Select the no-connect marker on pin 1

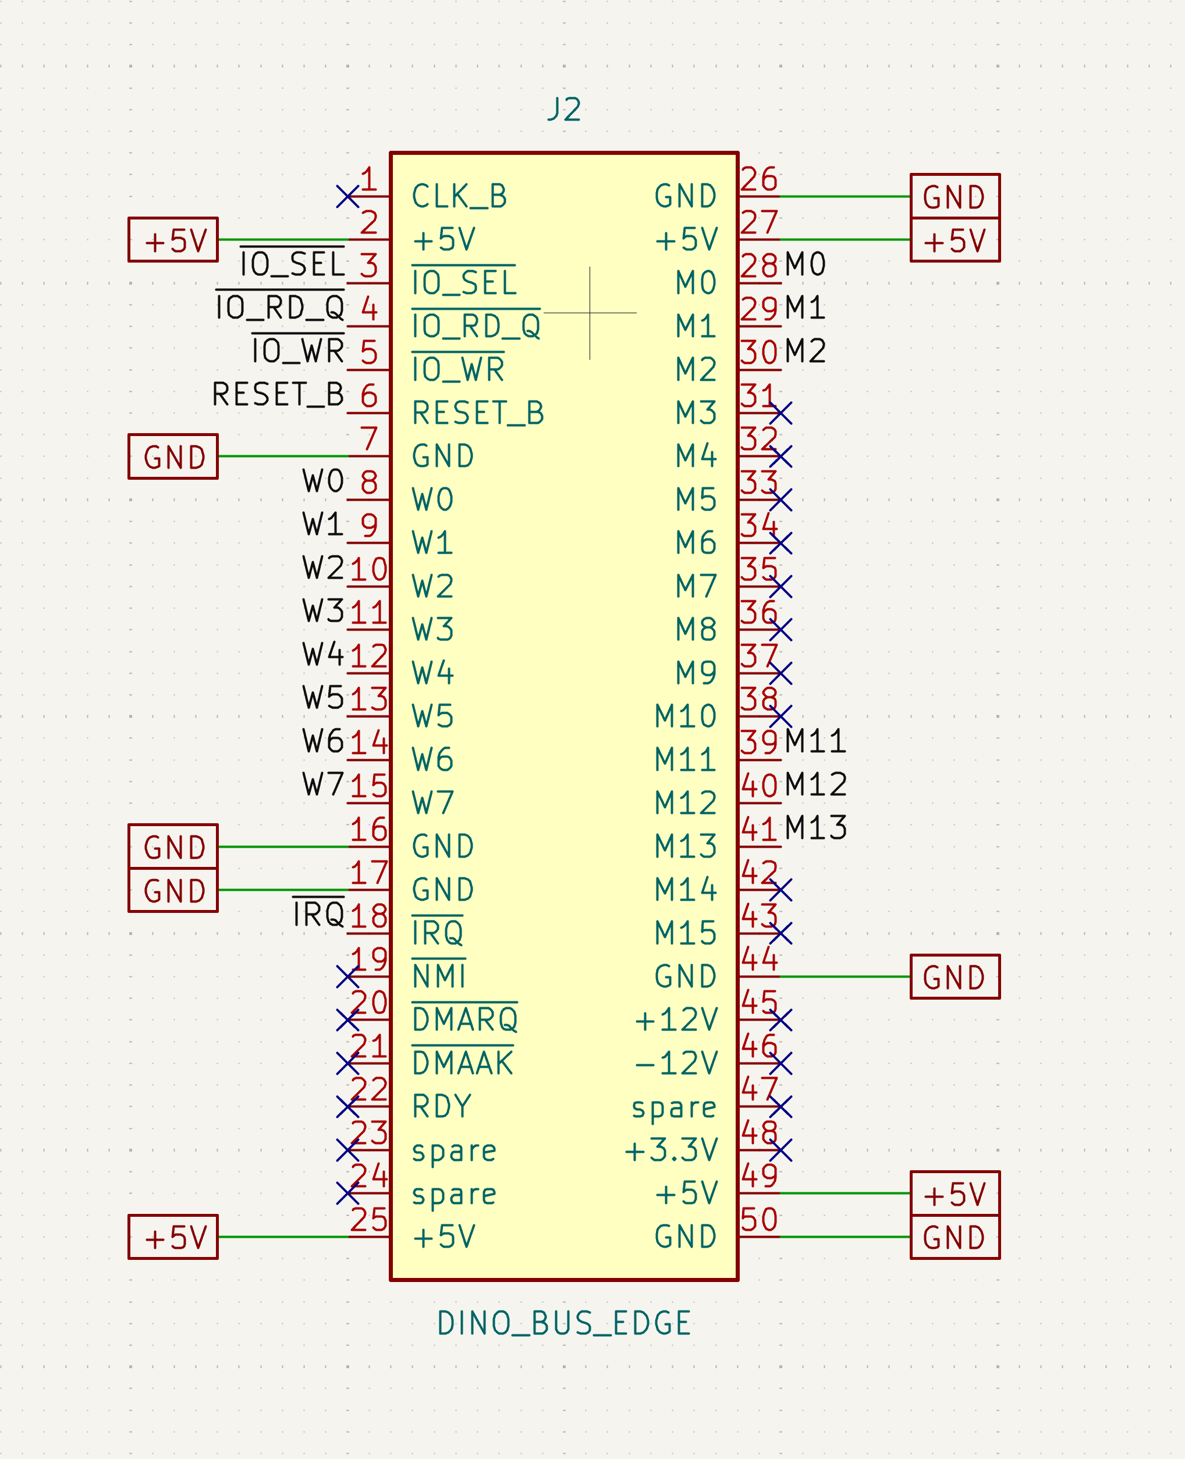pyautogui.click(x=347, y=197)
